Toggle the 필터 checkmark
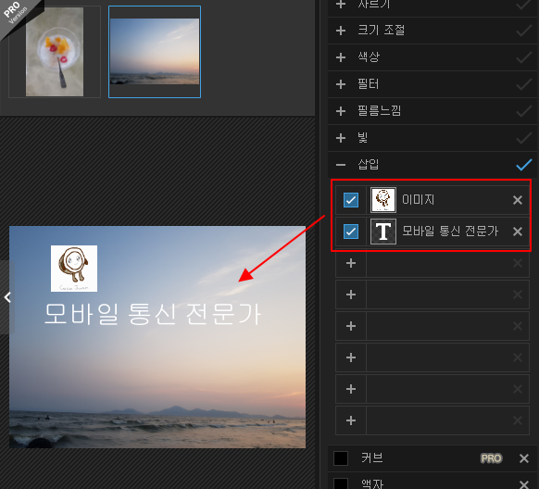The width and height of the screenshot is (539, 489). coord(524,84)
